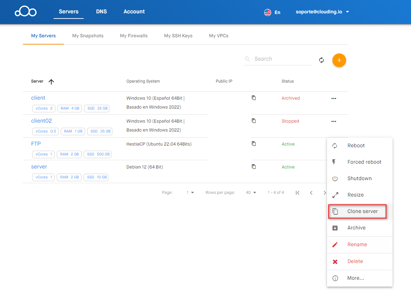411x301 pixels.
Task: Click the Archive box icon
Action: pyautogui.click(x=335, y=228)
